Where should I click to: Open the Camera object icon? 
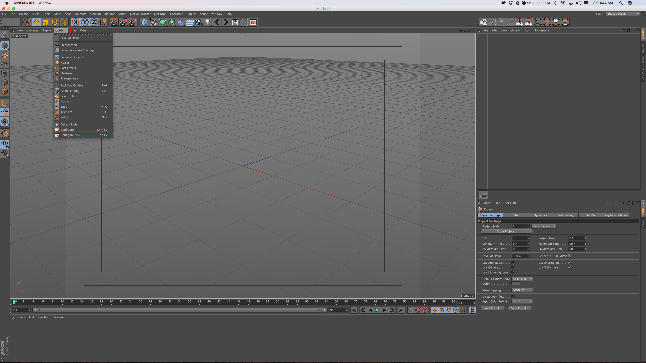(199, 22)
